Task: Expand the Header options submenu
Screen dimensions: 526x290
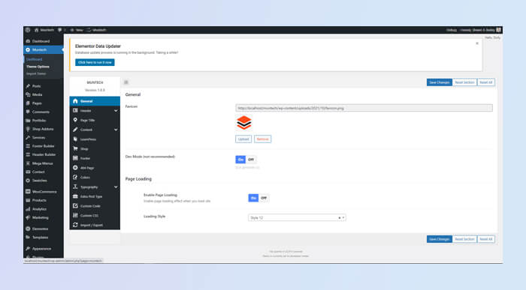Action: pos(116,111)
